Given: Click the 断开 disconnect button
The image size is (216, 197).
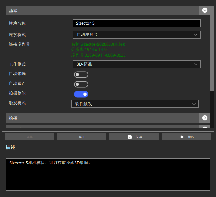Looking at the screenshot, I should click(x=82, y=137).
